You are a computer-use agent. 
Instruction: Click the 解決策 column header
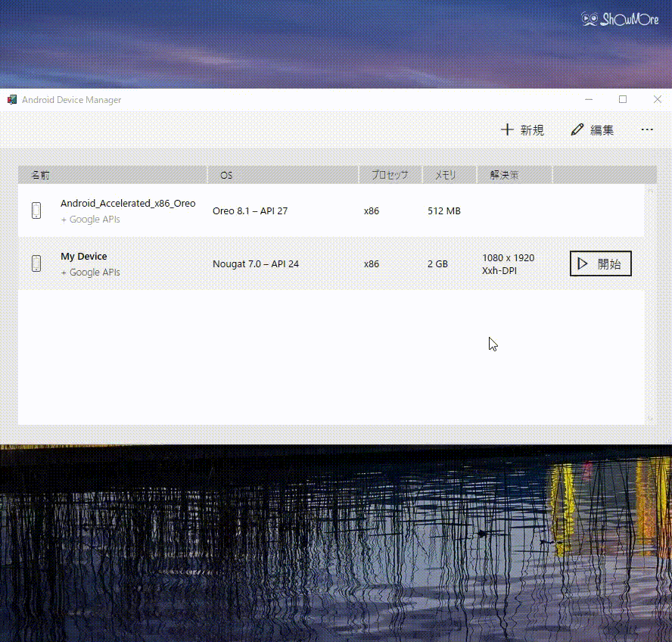pos(504,175)
